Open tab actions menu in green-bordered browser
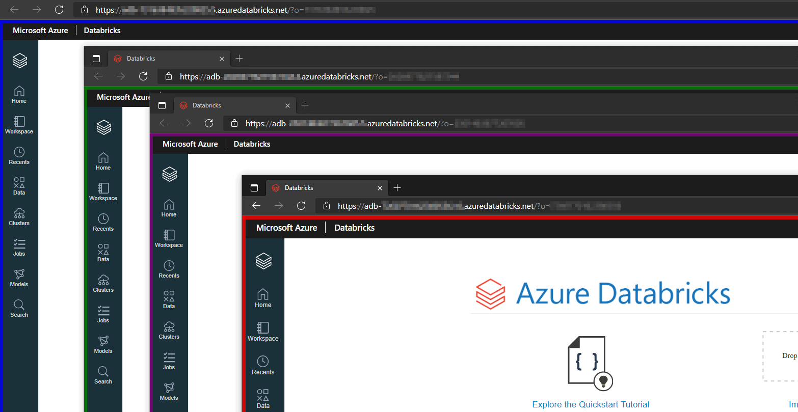The image size is (798, 412). pyautogui.click(x=96, y=59)
